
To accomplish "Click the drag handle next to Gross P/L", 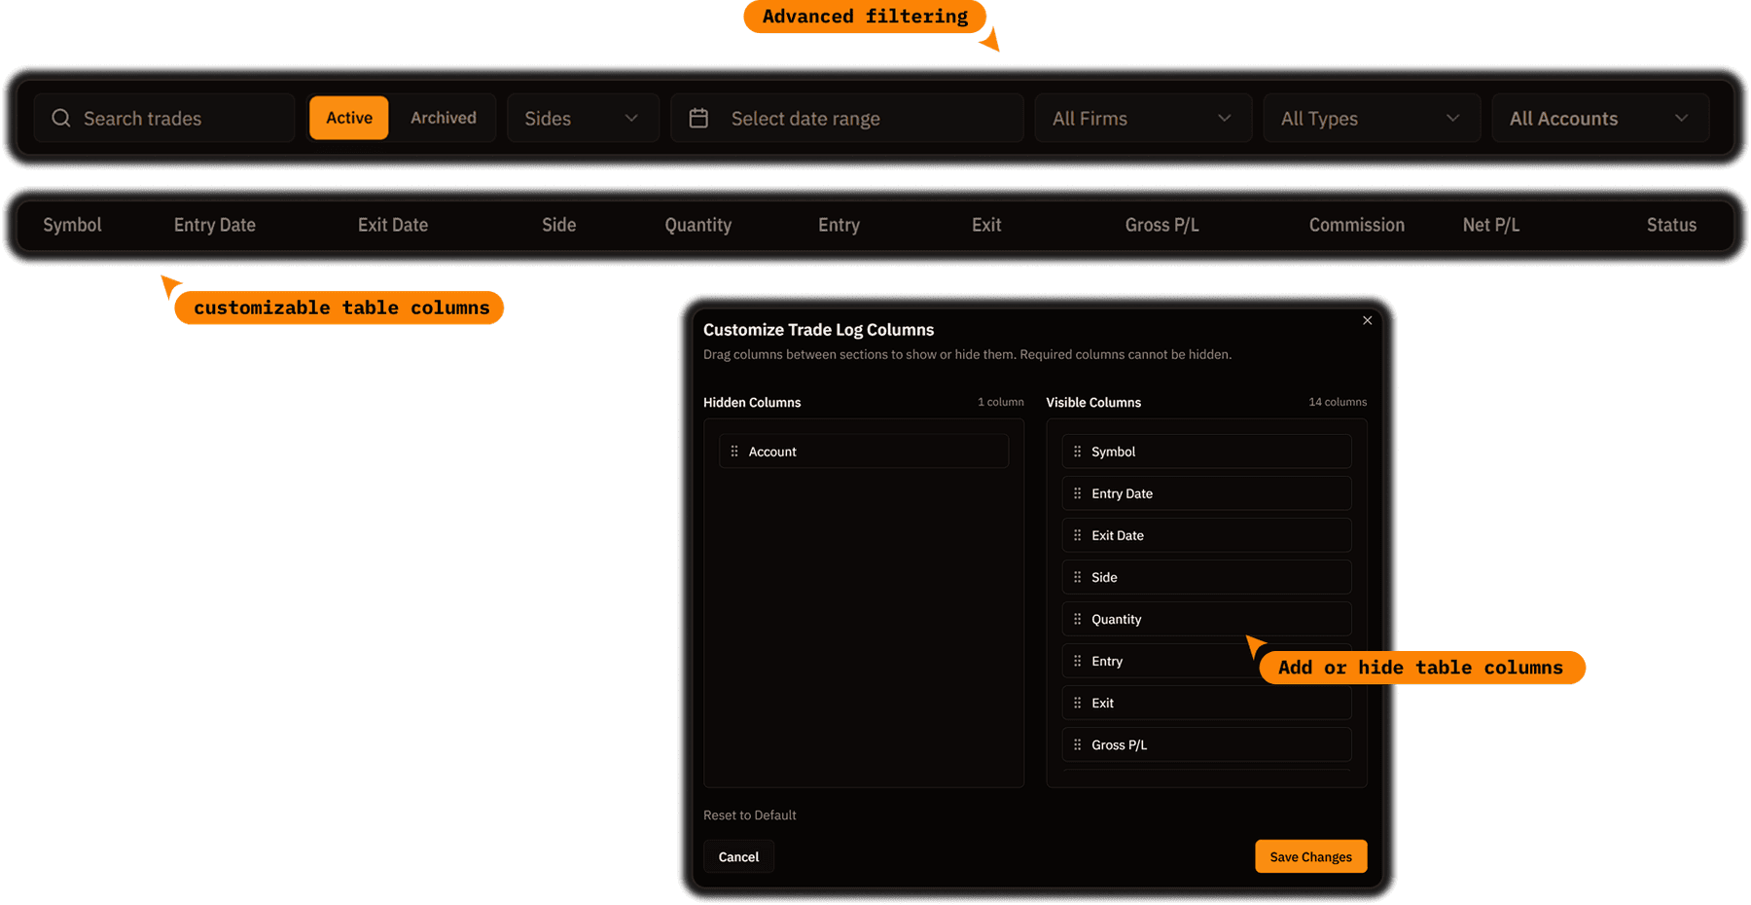I will pos(1077,744).
